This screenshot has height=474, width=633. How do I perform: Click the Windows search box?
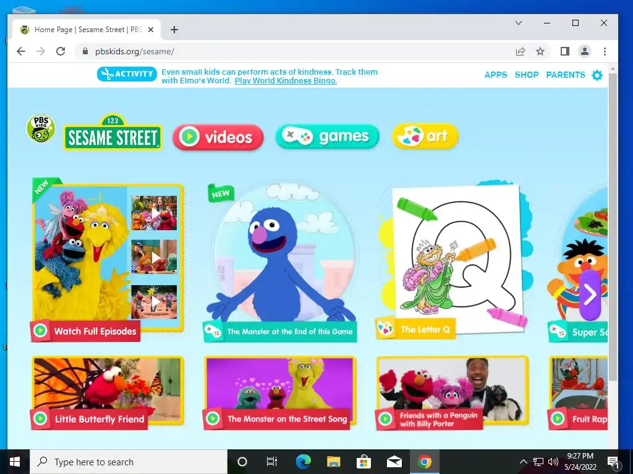point(129,462)
